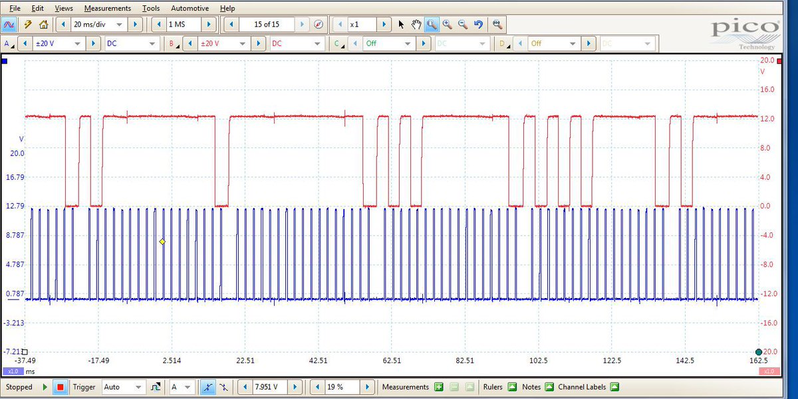Go to the home display icon
This screenshot has height=399, width=798.
click(x=43, y=25)
